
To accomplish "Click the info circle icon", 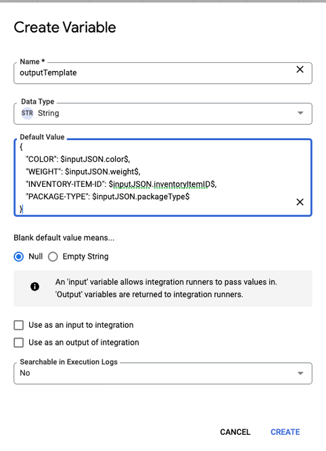I will tap(34, 286).
